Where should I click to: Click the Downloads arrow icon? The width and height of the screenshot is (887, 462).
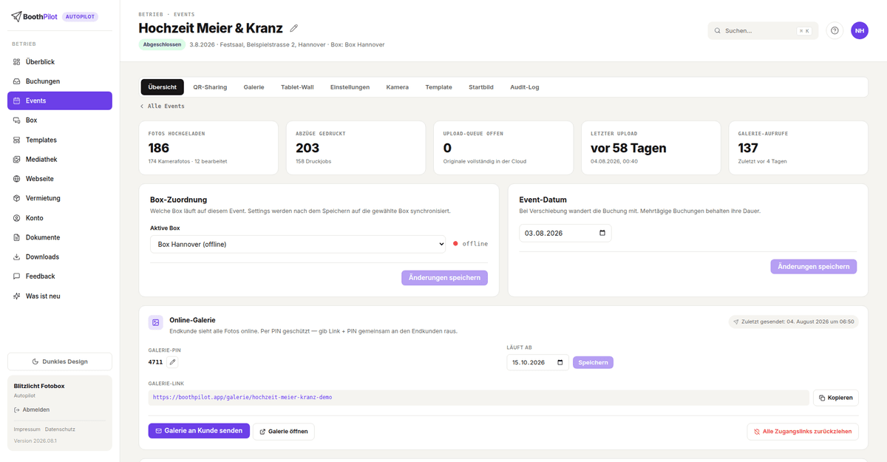tap(17, 257)
